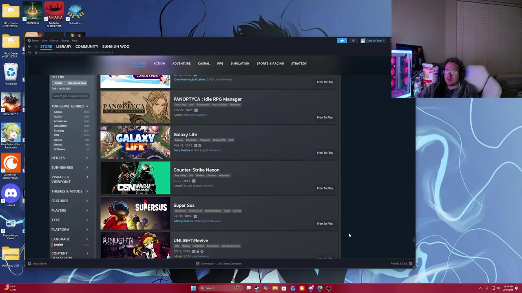Expand the SUB-GENRES filter section
The width and height of the screenshot is (522, 293).
(70, 167)
